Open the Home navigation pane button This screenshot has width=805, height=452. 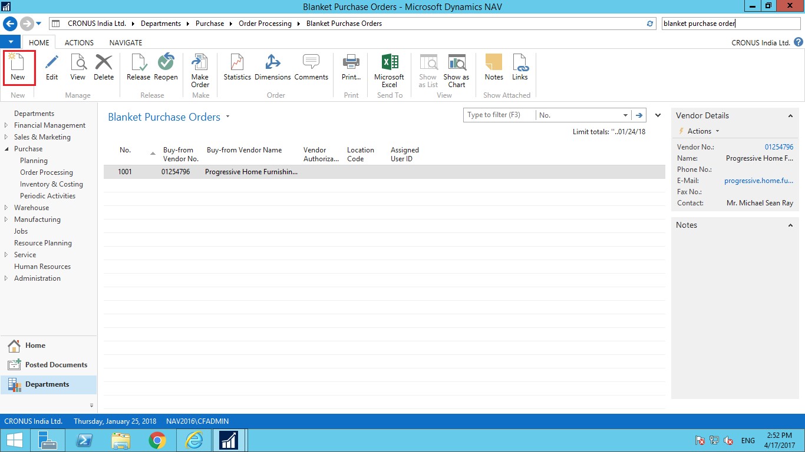coord(48,345)
